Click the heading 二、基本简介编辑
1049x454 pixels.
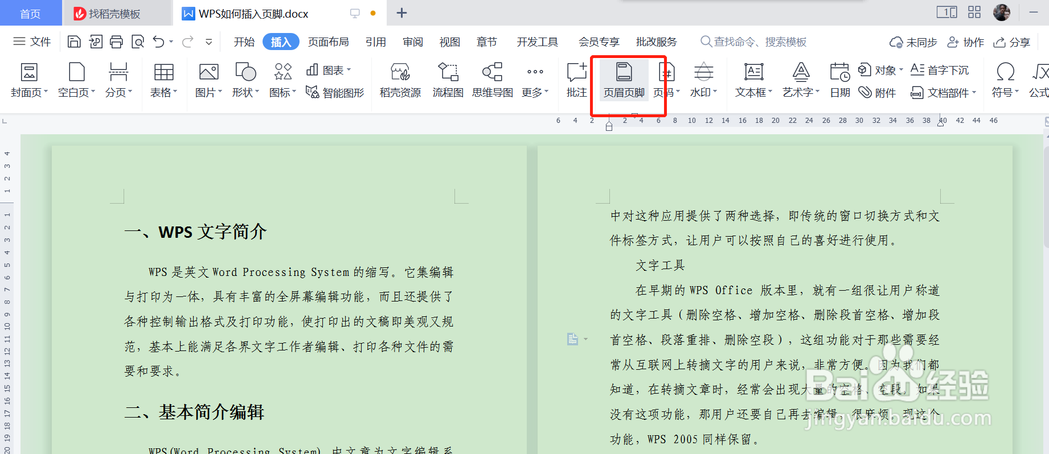point(194,412)
